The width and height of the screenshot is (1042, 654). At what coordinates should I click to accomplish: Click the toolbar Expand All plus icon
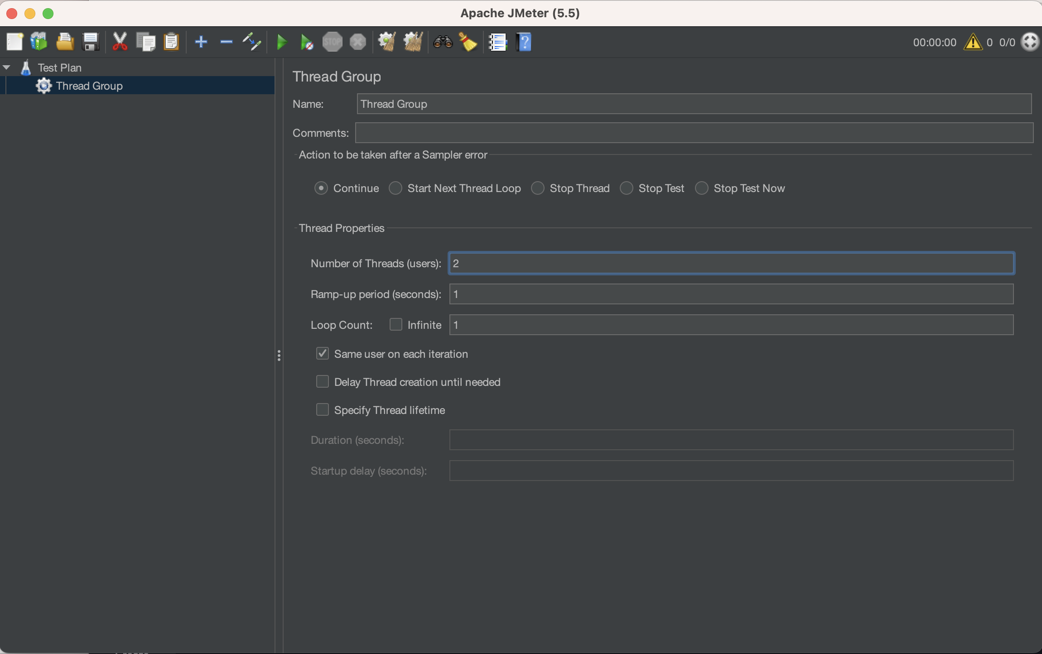201,42
